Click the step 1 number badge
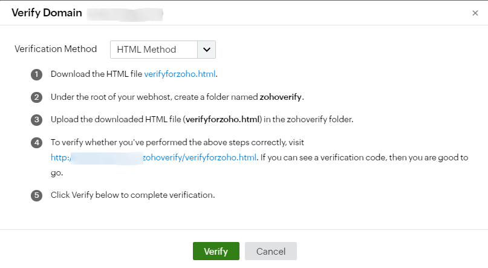The image size is (488, 268). coord(37,74)
